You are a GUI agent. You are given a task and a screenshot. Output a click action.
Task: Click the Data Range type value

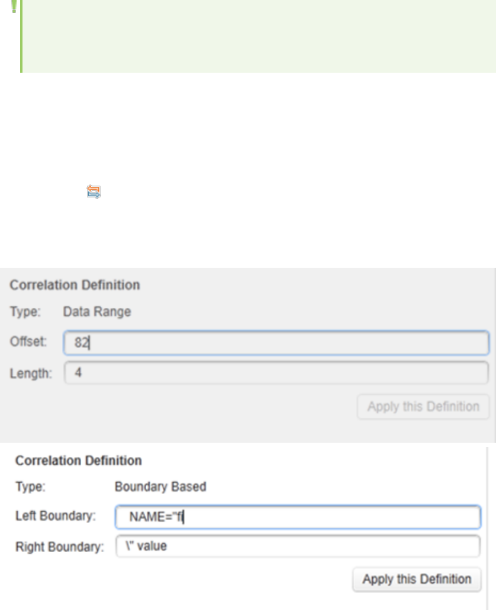[97, 312]
